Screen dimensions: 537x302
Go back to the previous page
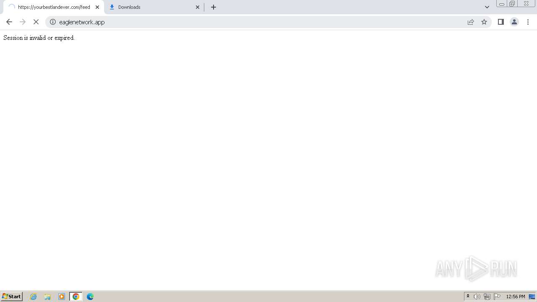click(9, 22)
